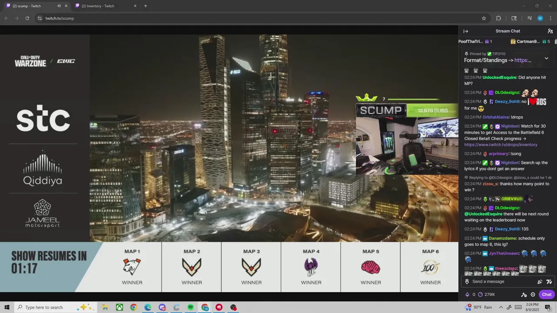Open the twitch.tv/drops/inventory link in chat
Viewport: 557px width, 313px height.
pos(501,145)
